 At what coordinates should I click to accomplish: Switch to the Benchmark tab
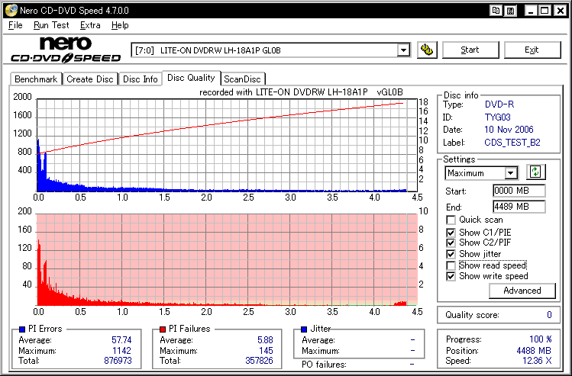tap(36, 79)
